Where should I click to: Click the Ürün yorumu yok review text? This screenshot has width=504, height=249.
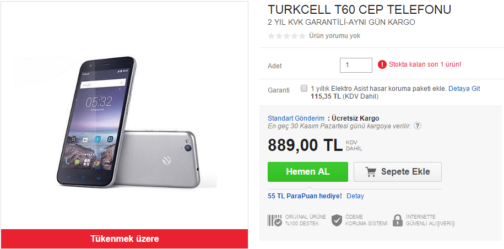(334, 36)
